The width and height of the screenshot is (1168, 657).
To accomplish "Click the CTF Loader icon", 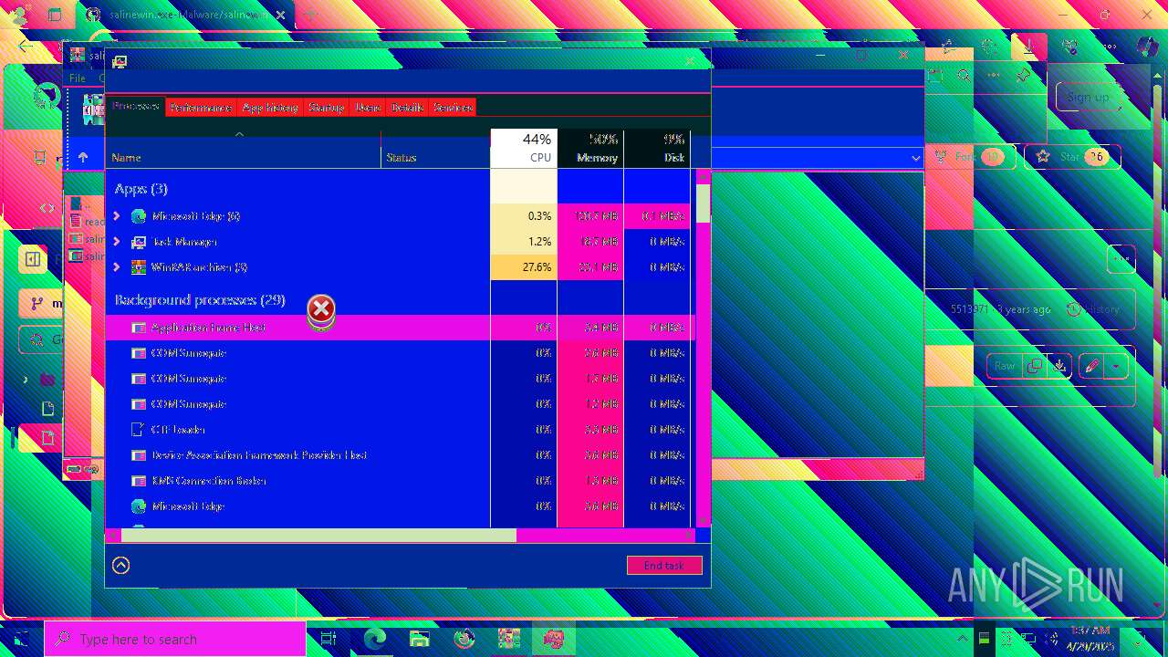I will [x=139, y=429].
